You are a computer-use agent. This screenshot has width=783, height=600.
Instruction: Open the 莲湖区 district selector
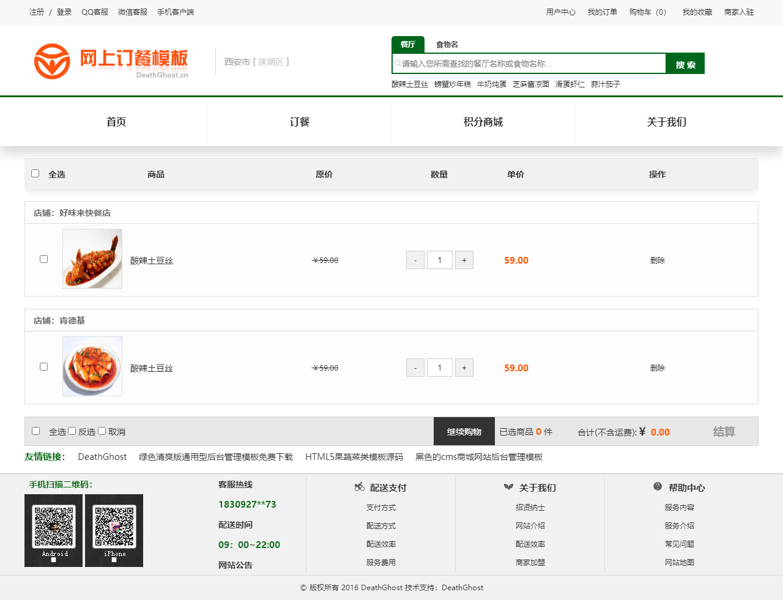(270, 62)
